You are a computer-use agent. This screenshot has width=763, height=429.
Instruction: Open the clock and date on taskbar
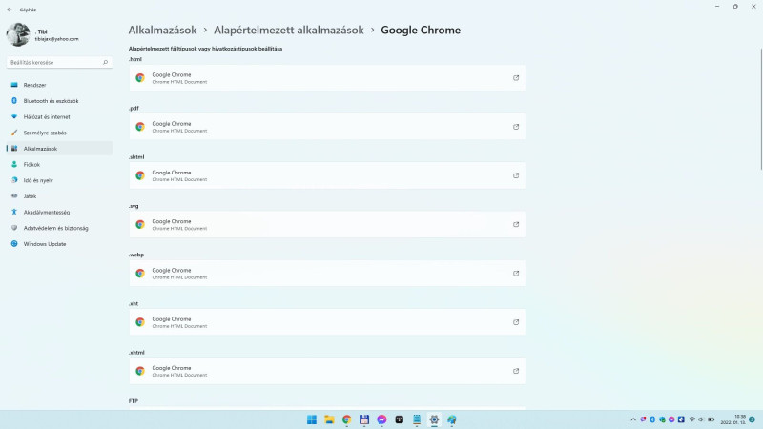click(733, 419)
